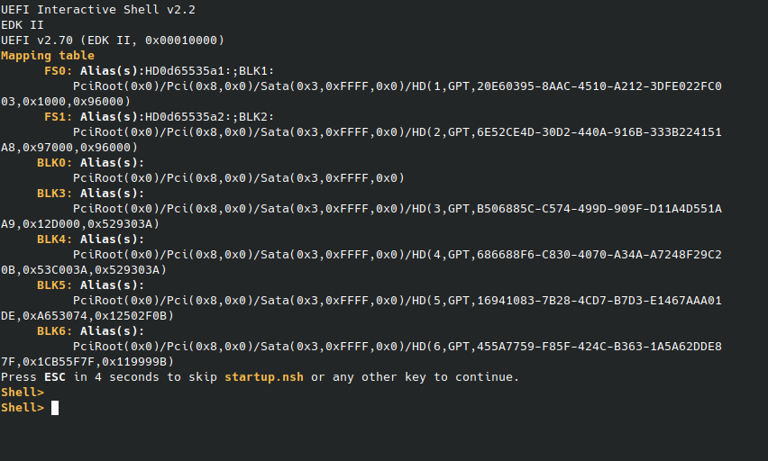This screenshot has width=768, height=461.
Task: Click the startup.nsh filename text
Action: (264, 376)
